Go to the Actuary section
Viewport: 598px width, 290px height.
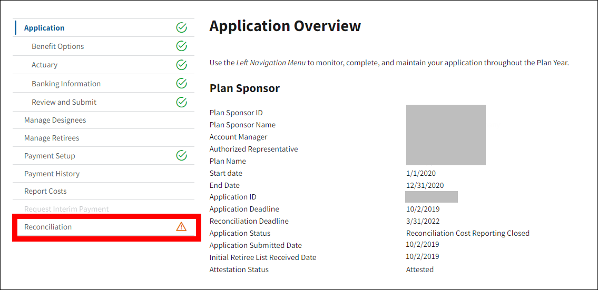pyautogui.click(x=44, y=65)
